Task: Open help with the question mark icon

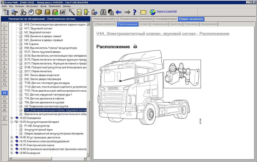Action: point(134,12)
